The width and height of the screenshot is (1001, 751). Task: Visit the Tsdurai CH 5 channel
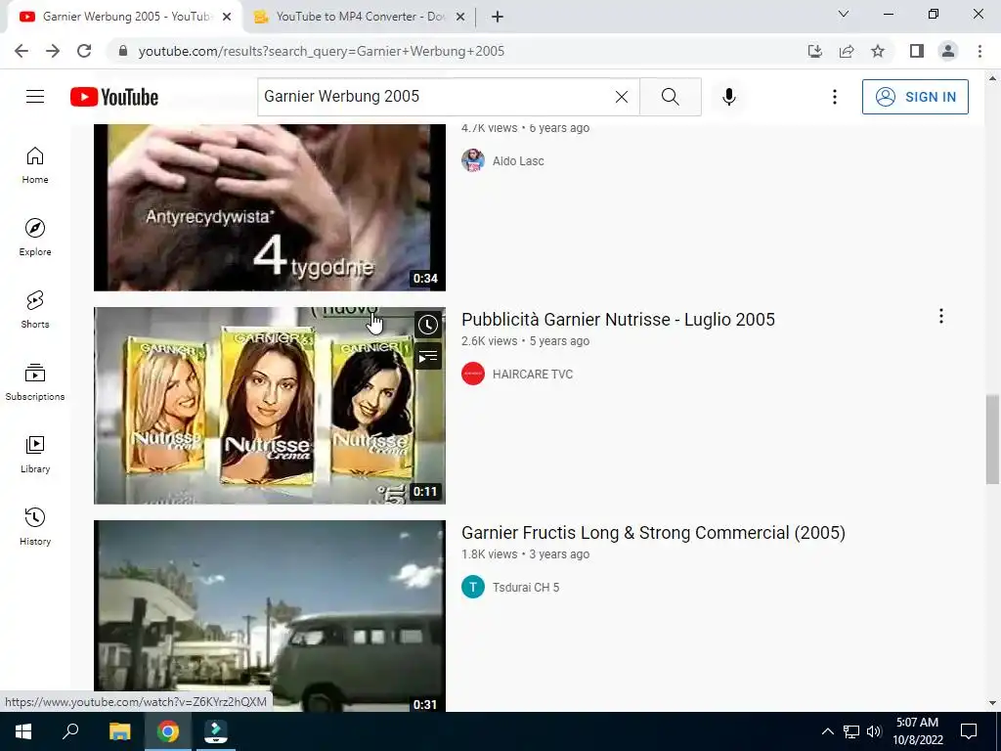[x=525, y=588]
